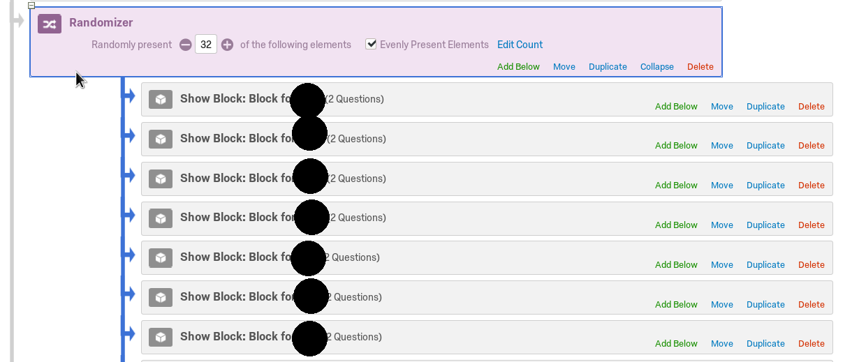This screenshot has height=362, width=866.
Task: Increase randomizer count with plus icon
Action: pos(228,45)
